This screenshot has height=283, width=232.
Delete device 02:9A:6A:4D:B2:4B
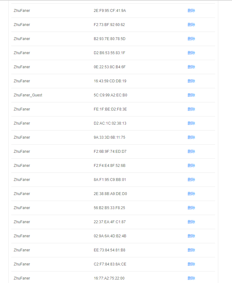pos(191,236)
